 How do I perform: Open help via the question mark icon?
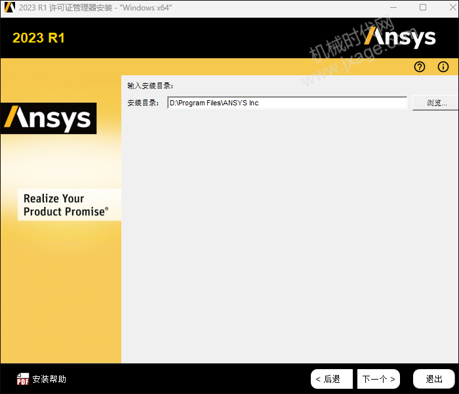420,67
